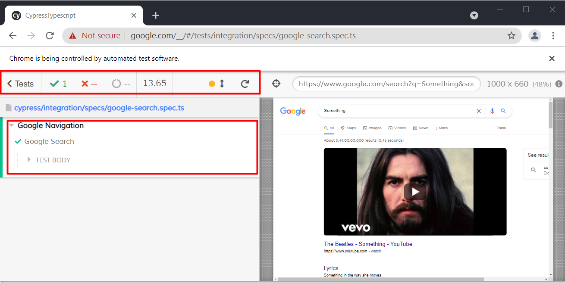Image resolution: width=565 pixels, height=283 pixels.
Task: Switch to the News tab
Action: [421, 128]
